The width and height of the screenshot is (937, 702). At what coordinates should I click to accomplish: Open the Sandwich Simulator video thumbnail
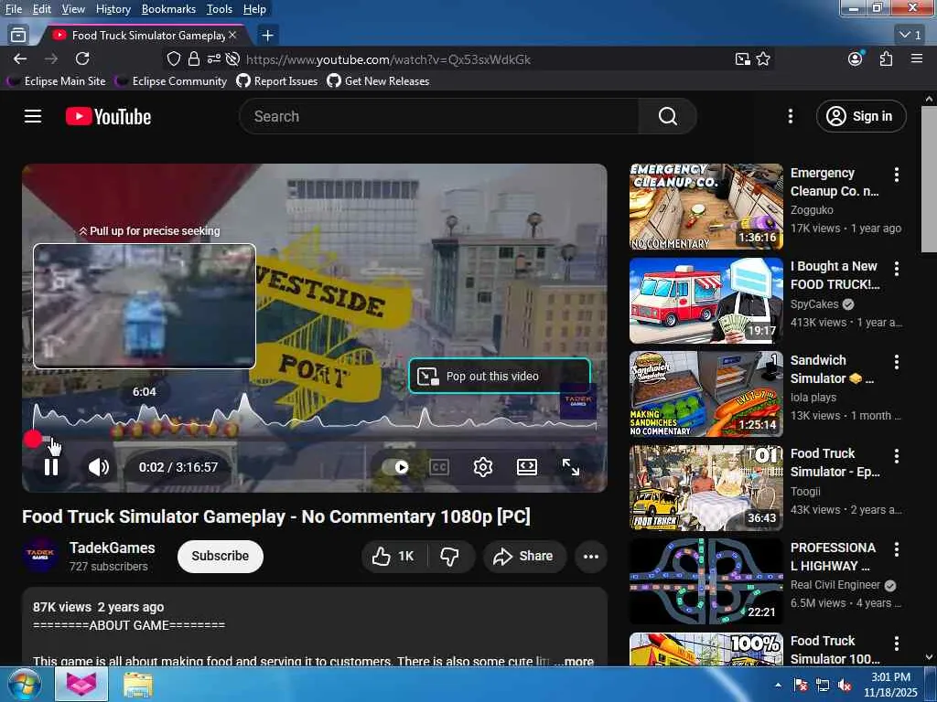[x=705, y=394]
